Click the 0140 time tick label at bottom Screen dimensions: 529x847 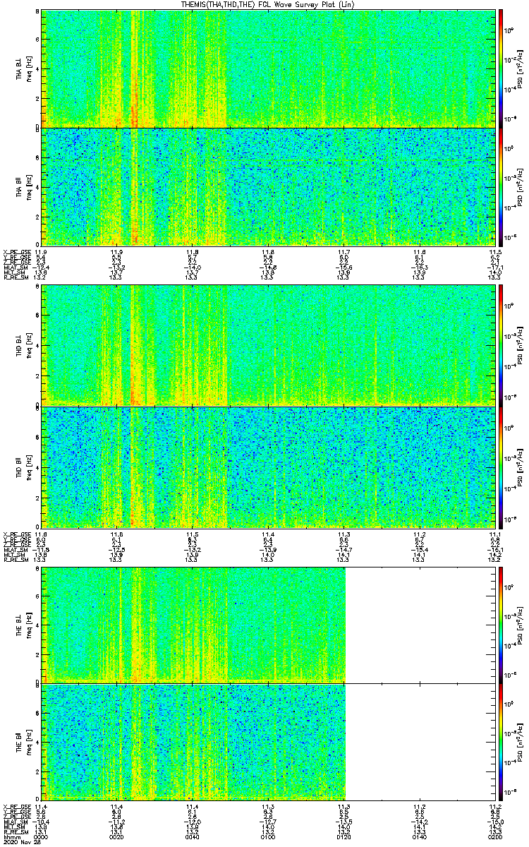coord(420,836)
